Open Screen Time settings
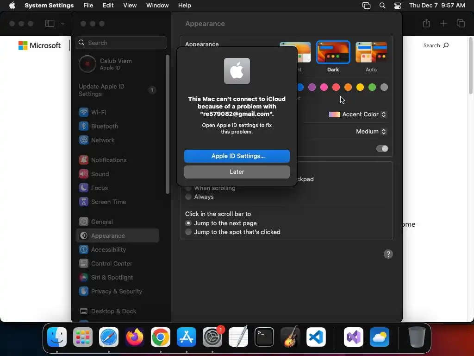Image resolution: width=474 pixels, height=356 pixels. (117, 202)
